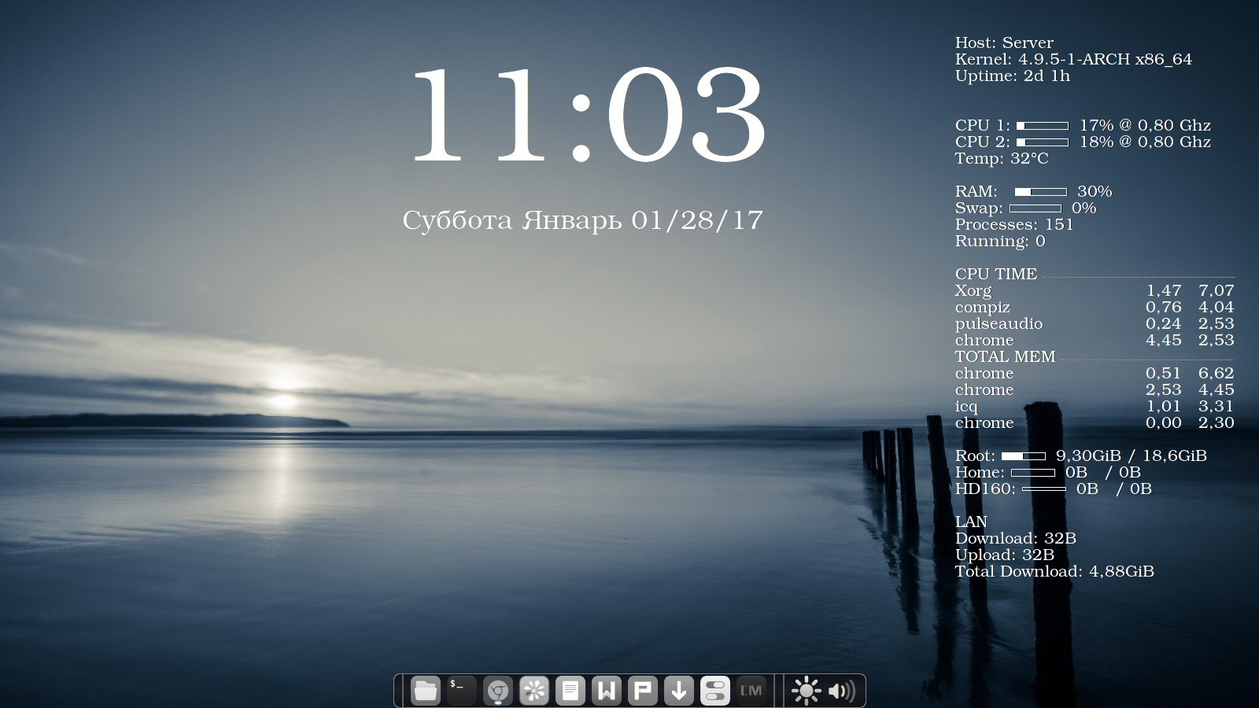This screenshot has height=708, width=1259.
Task: Click the CPU TIME section header
Action: pos(996,274)
